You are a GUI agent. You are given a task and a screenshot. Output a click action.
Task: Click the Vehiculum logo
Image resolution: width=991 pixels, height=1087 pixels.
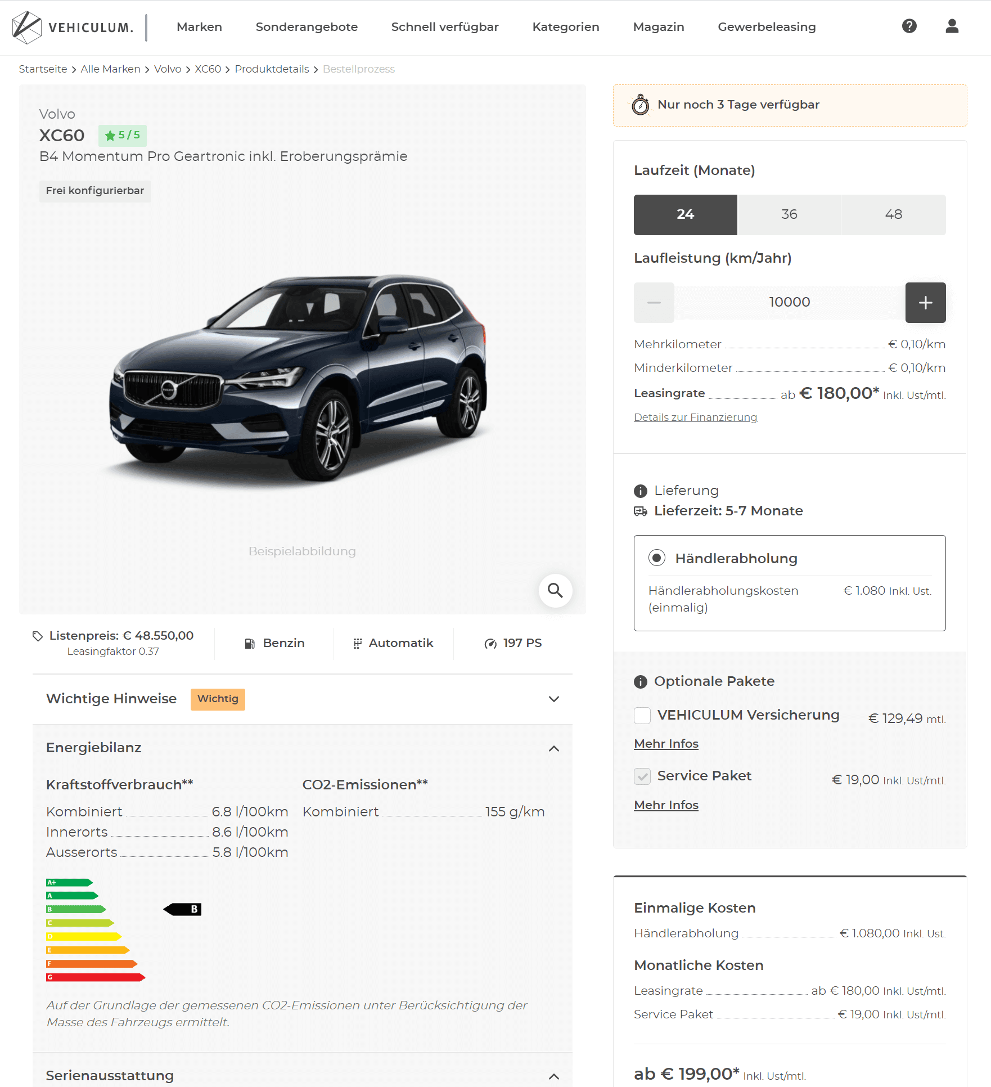tap(73, 28)
